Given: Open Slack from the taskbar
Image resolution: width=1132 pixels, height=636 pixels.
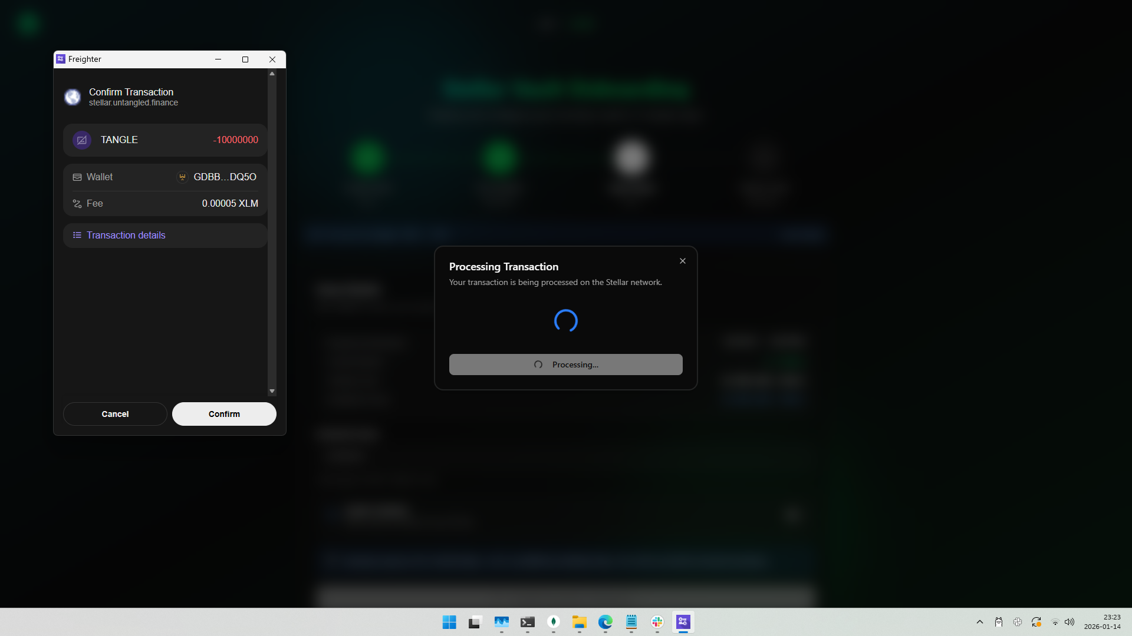Looking at the screenshot, I should (657, 622).
